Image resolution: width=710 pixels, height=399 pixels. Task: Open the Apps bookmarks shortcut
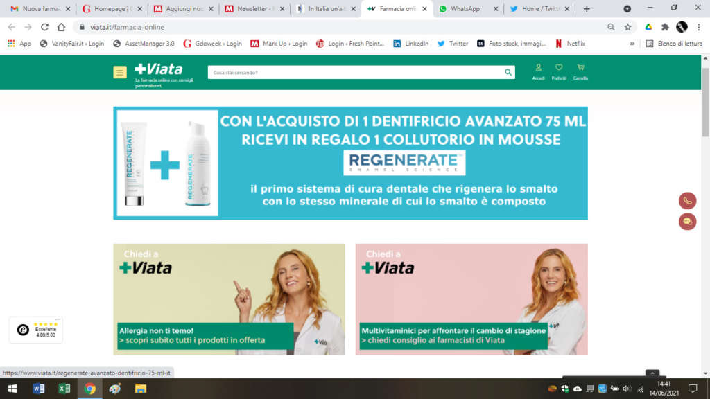point(19,44)
